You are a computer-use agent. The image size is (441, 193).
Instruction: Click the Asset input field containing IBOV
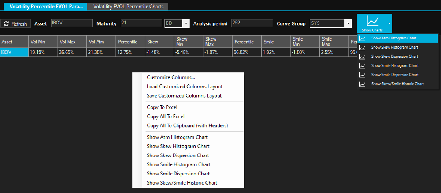click(x=72, y=23)
